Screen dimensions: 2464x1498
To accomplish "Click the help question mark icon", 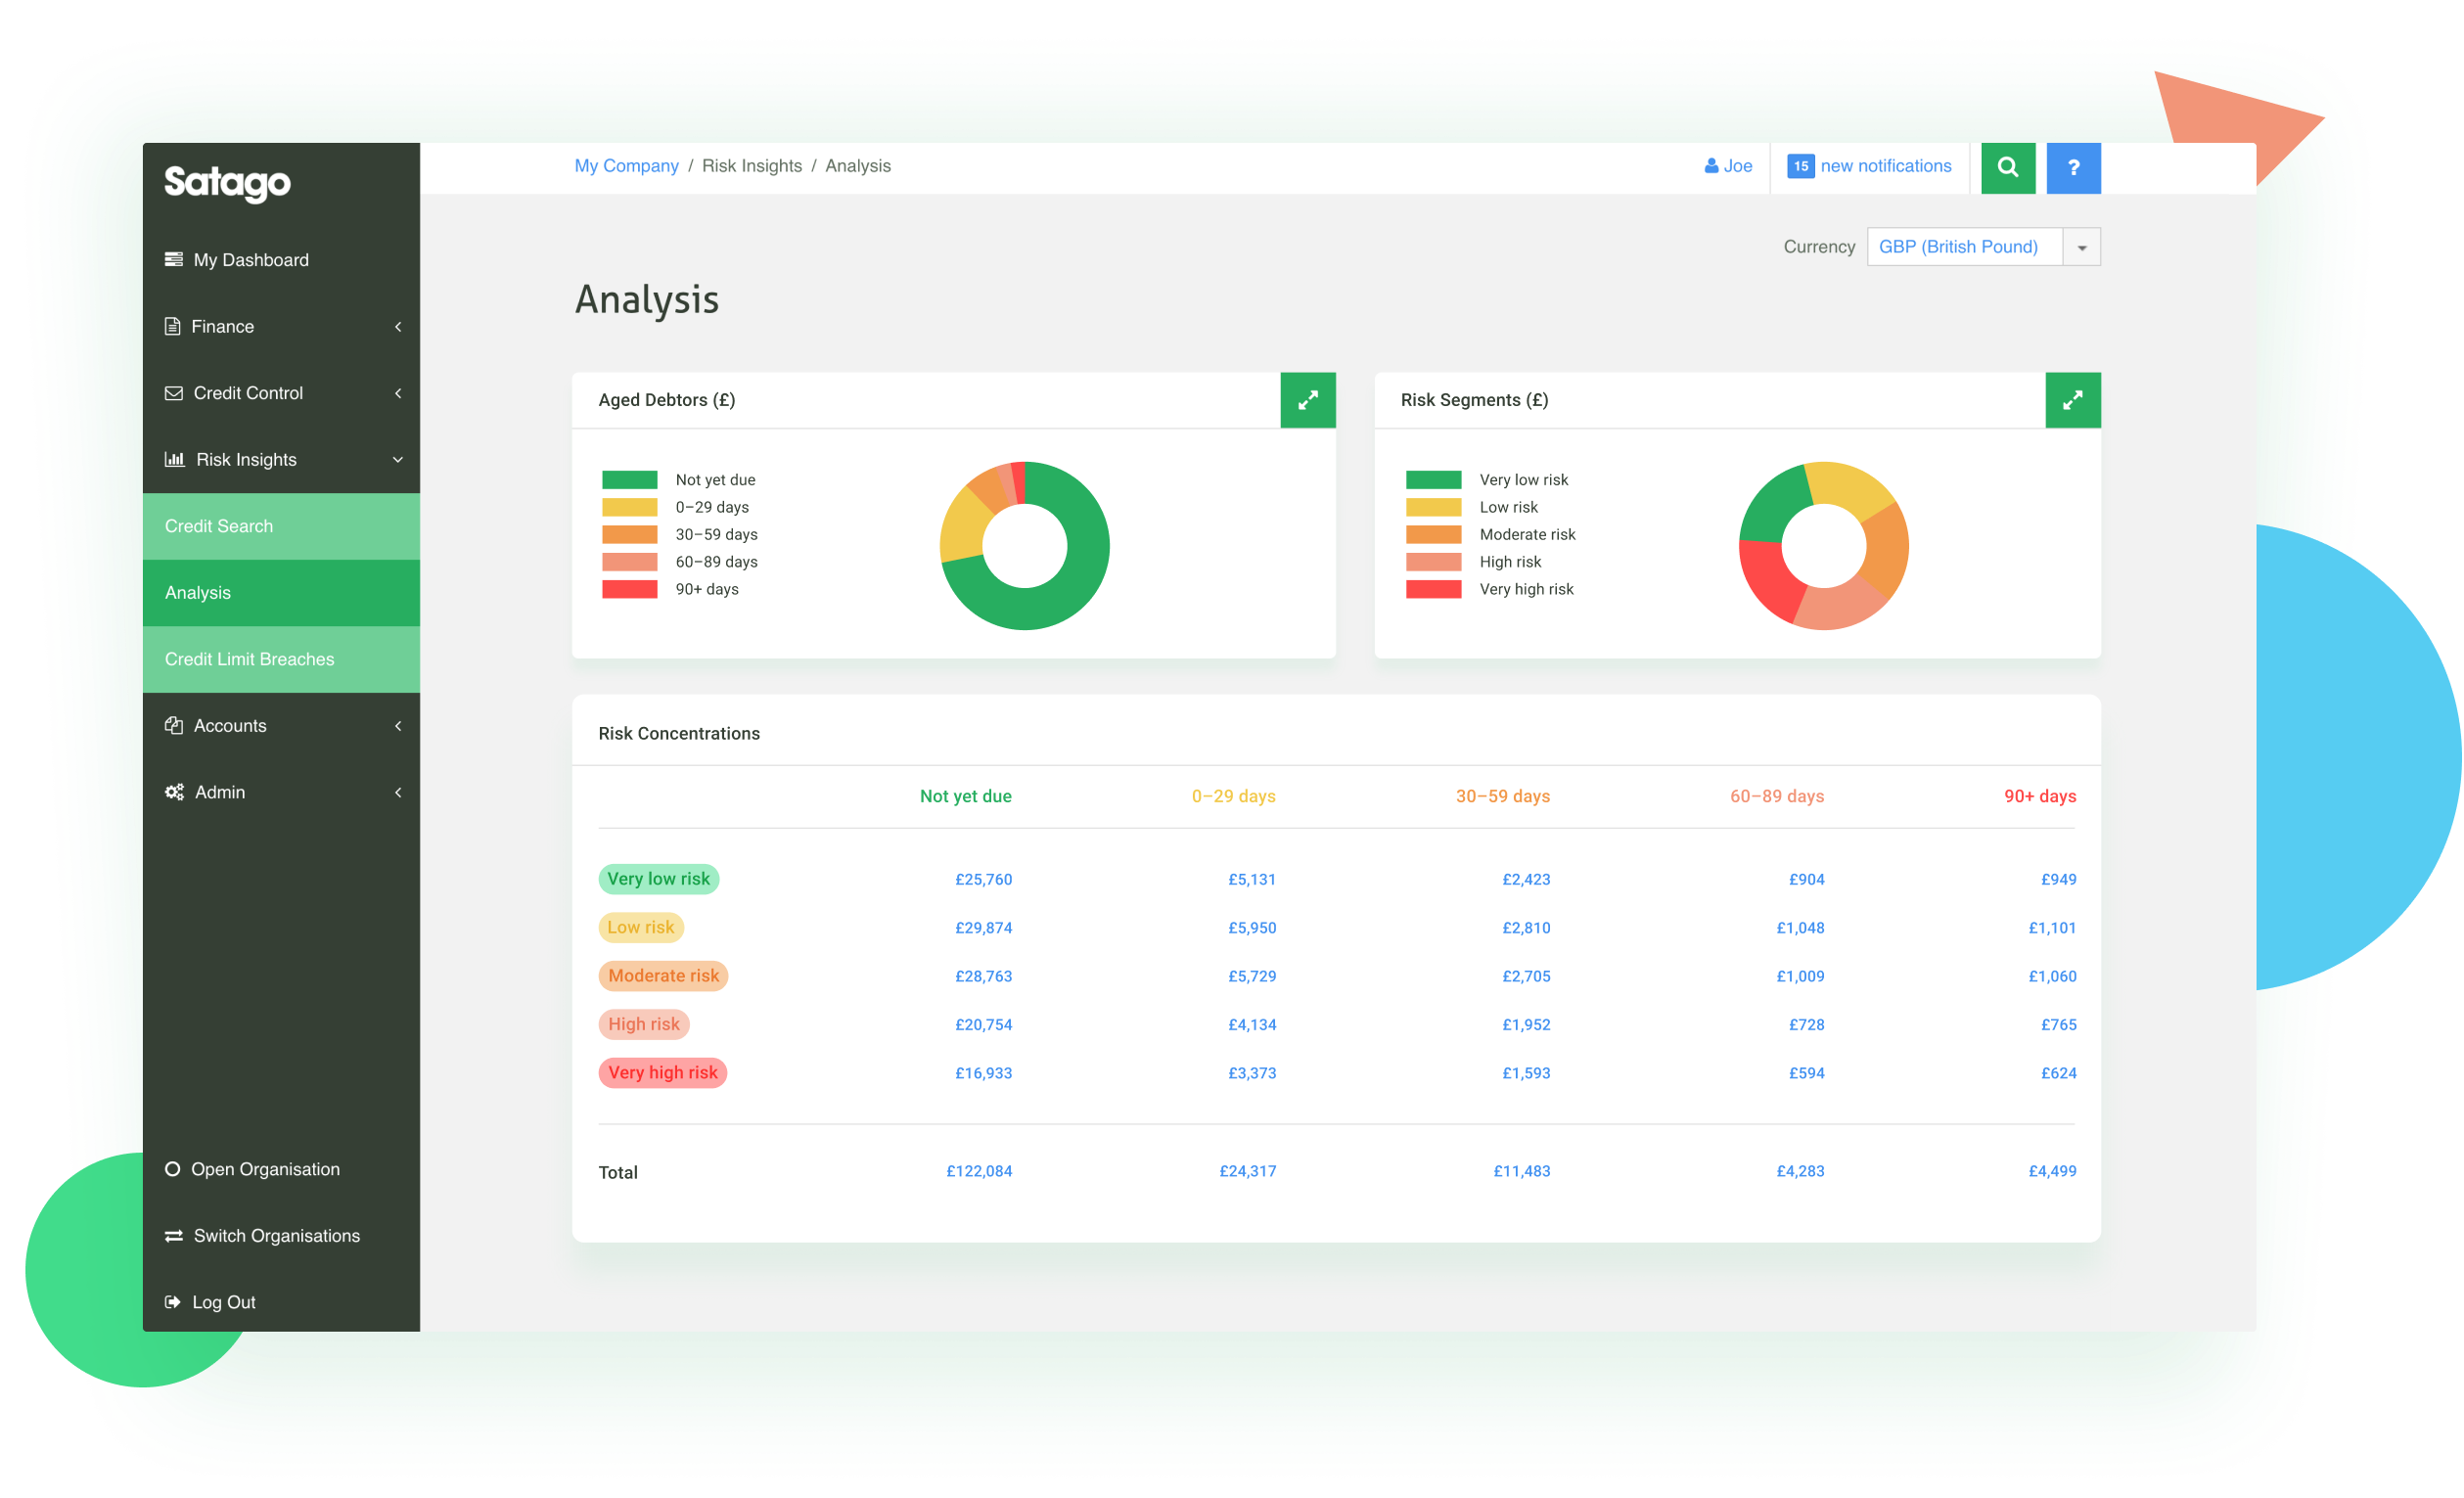I will pos(2073,167).
